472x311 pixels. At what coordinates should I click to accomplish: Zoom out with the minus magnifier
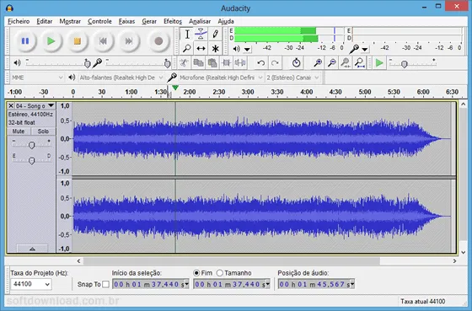[332, 63]
